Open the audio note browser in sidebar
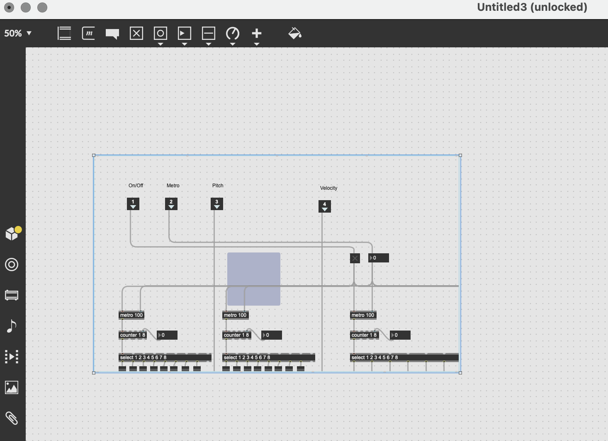 click(12, 326)
